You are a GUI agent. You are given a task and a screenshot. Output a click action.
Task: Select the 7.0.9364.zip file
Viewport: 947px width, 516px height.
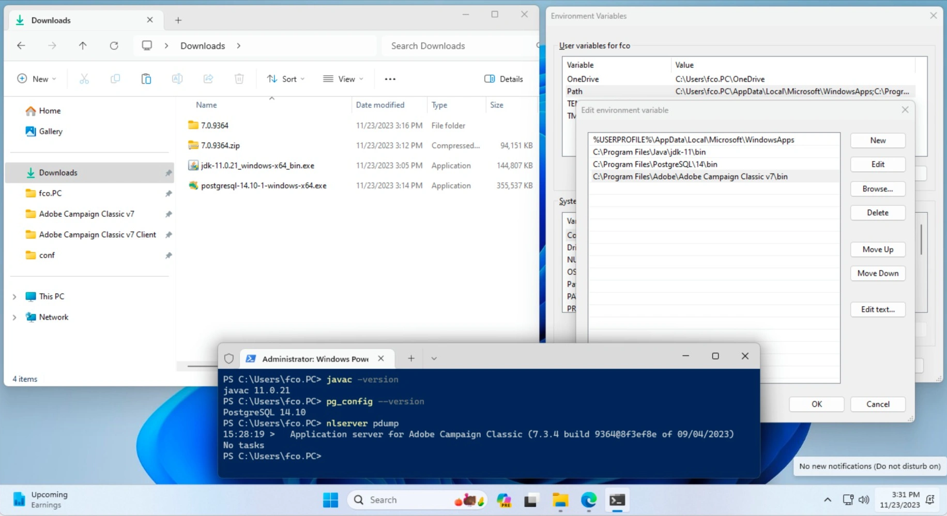coord(220,146)
